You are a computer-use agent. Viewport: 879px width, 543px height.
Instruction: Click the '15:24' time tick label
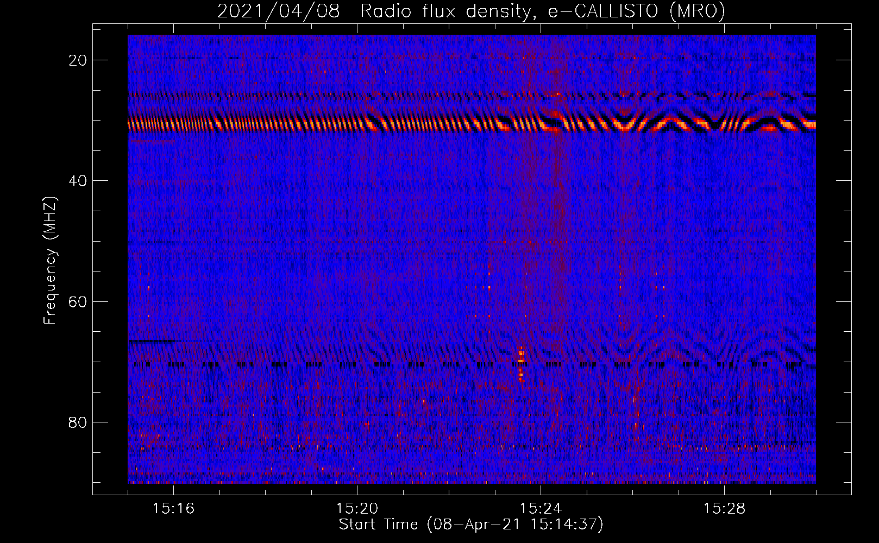[x=541, y=509]
